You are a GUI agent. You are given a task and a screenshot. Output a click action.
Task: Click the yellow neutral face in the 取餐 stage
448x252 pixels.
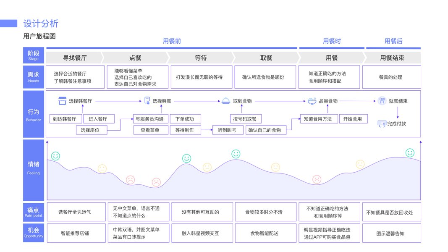275,167
